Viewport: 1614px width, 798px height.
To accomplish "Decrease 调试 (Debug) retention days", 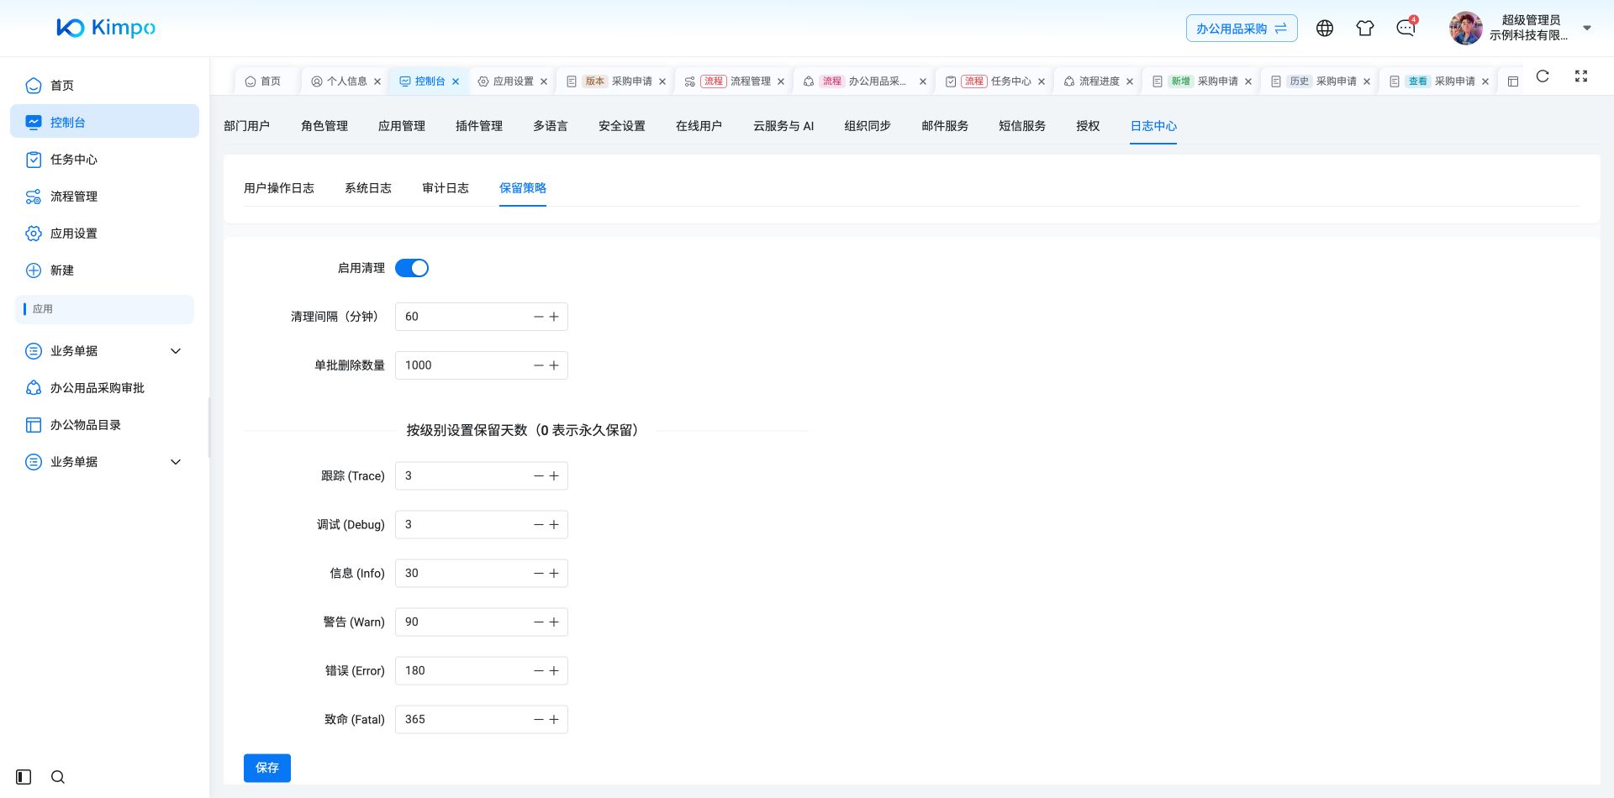I will [x=539, y=525].
